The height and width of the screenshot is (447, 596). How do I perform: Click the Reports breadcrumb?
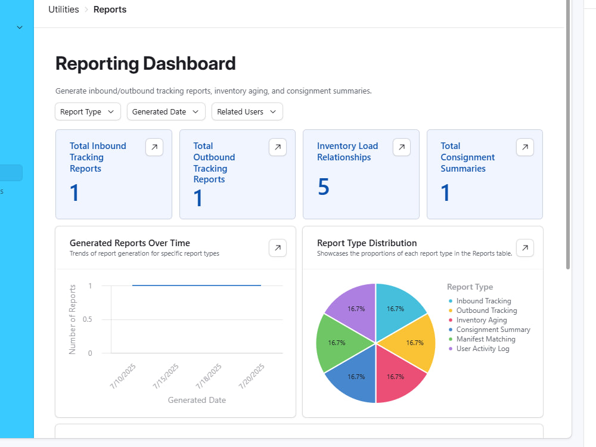pyautogui.click(x=110, y=10)
